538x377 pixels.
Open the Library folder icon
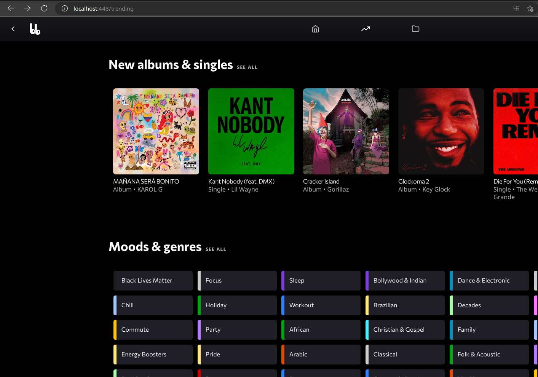tap(415, 29)
